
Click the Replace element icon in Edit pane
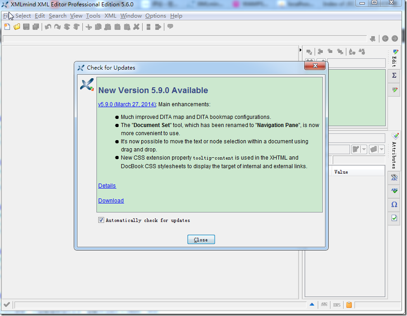(x=309, y=52)
